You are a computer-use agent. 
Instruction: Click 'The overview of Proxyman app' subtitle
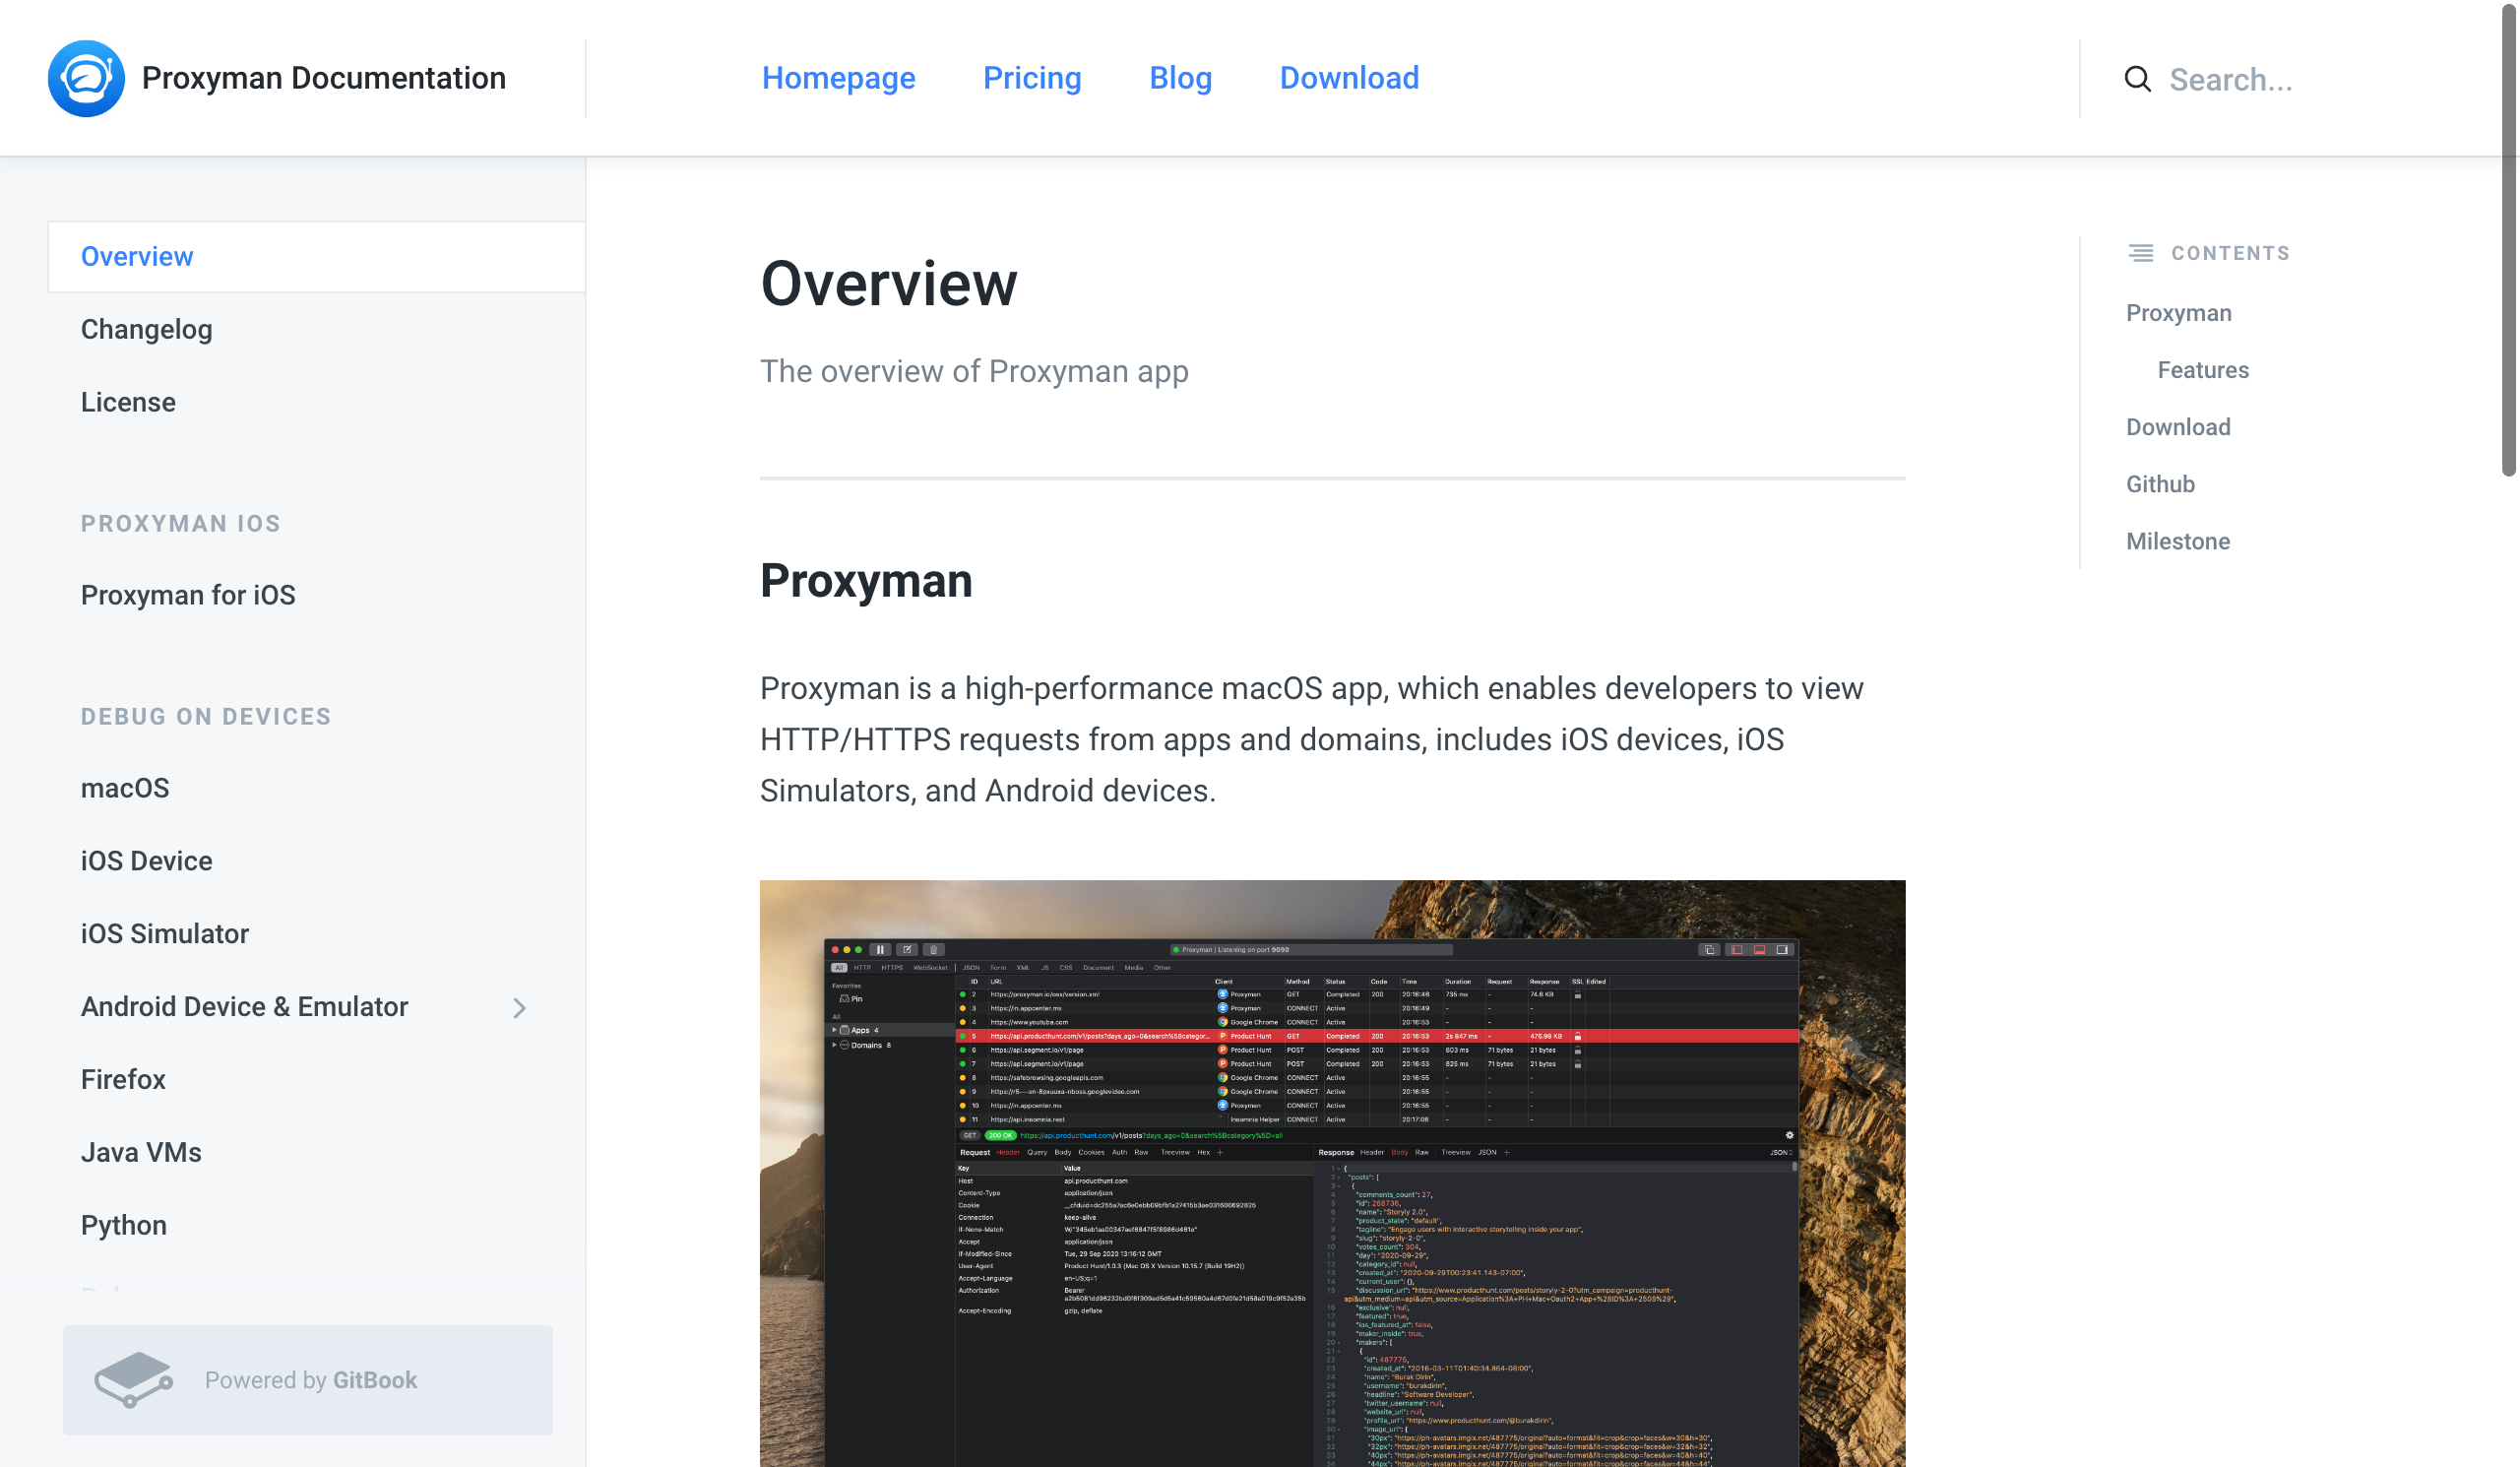(x=973, y=371)
